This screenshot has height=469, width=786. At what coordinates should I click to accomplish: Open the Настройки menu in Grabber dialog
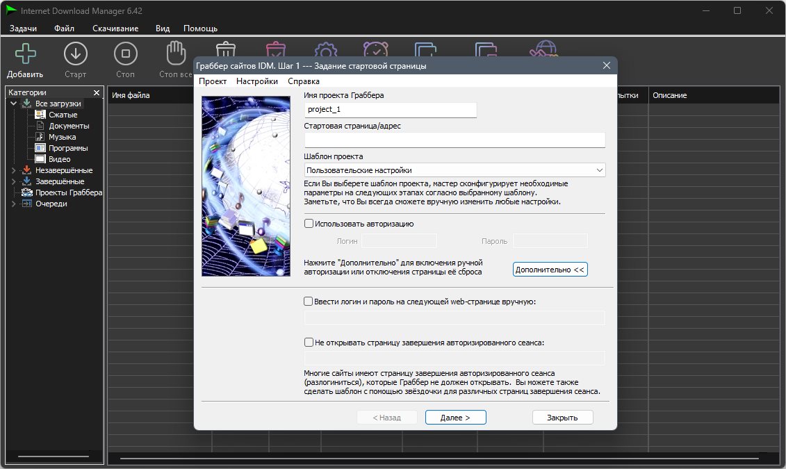tap(257, 81)
